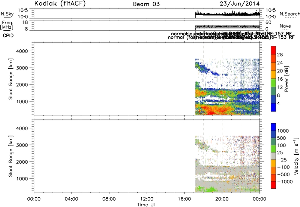Click the velocity panel 'Slant Range [km]' label
The height and width of the screenshot is (207, 300).
pos(10,156)
